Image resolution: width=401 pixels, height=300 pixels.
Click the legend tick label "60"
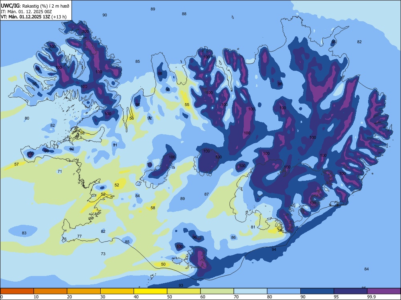203,297
